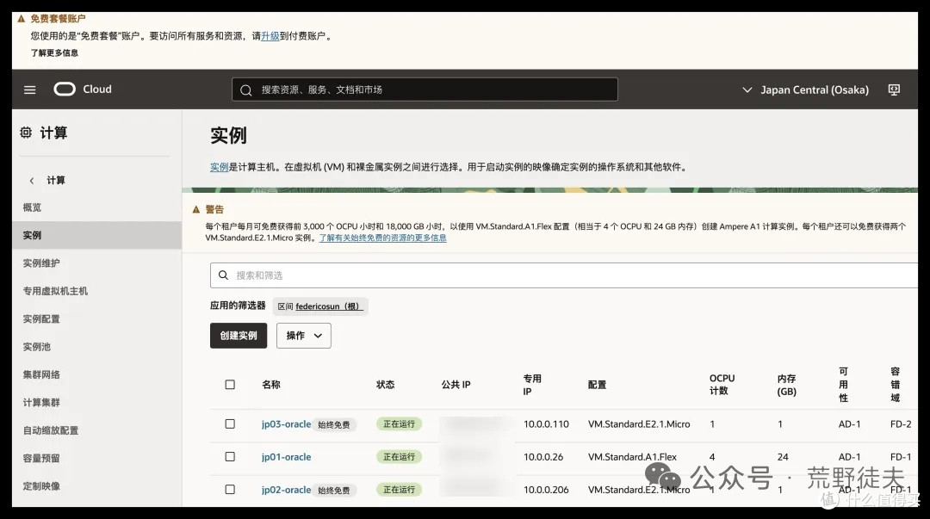Toggle the select-all checkbox in table header

(x=230, y=385)
